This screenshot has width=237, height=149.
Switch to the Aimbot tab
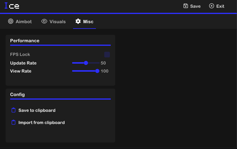23,21
